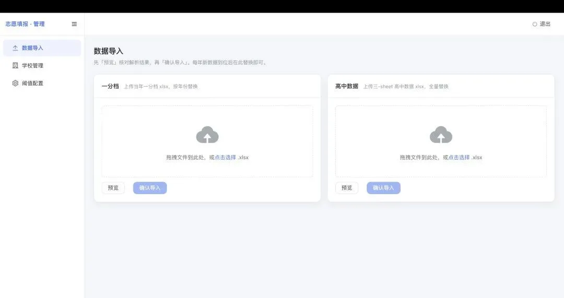
Task: Click the 一分档 drop zone text
Action: pos(207,158)
